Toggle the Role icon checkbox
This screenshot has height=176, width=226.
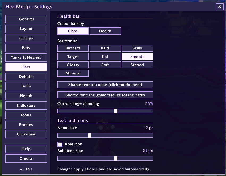tap(60, 144)
